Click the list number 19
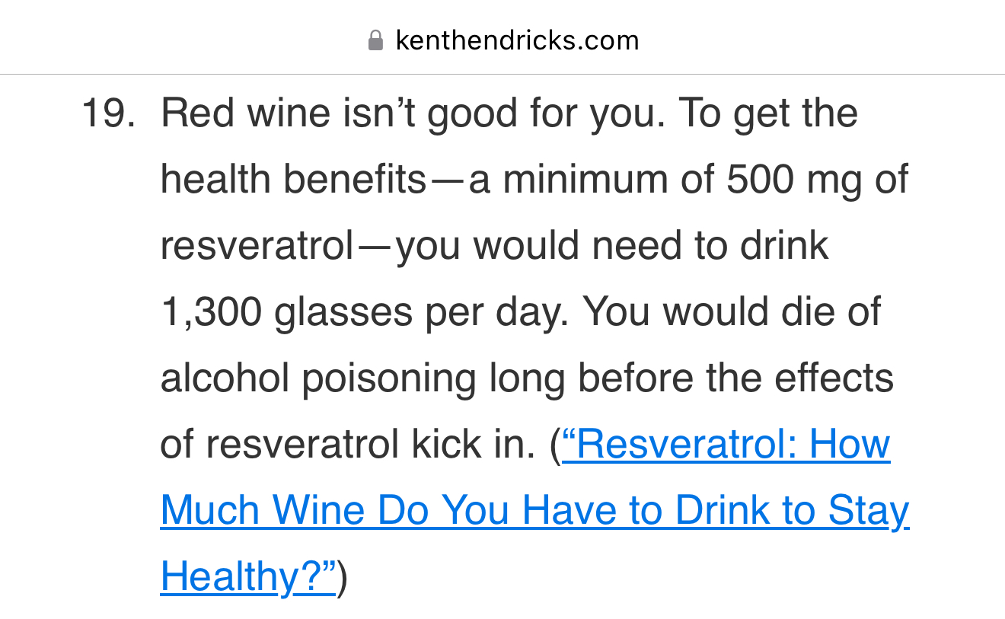Viewport: 1005px width, 619px height. [x=108, y=113]
